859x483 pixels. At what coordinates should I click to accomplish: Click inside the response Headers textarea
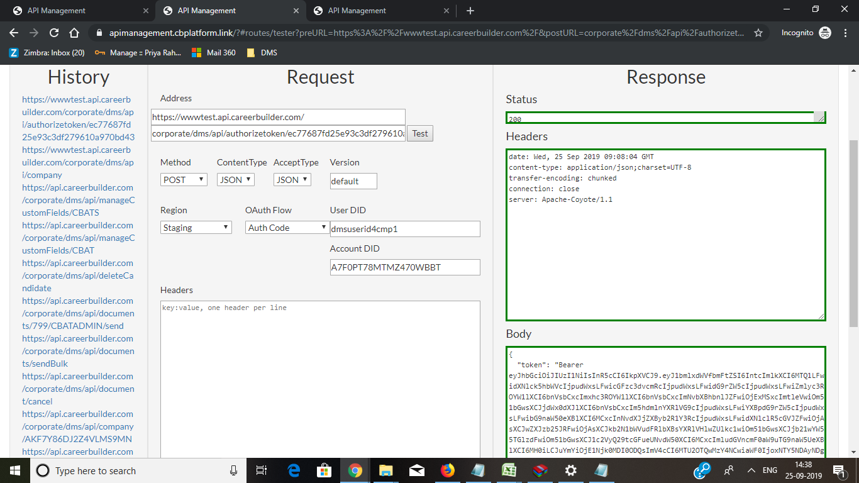(665, 235)
